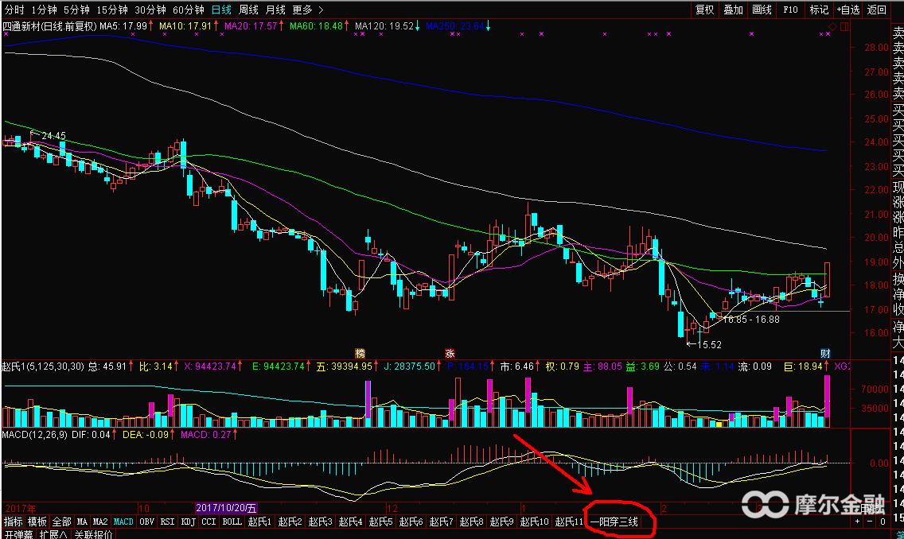Zoom out using the - button at bottom right
This screenshot has height=539, width=904.
coord(871,522)
